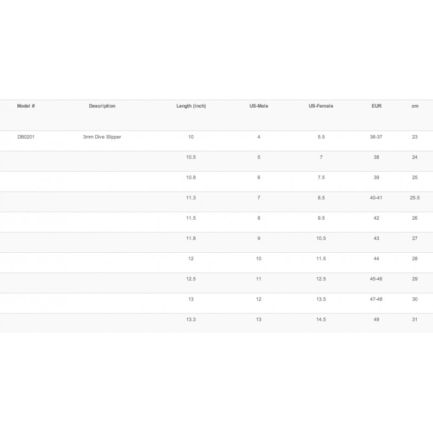Screen dimensions: 433x433
Task: Click the Length (inch) column header
Action: [x=191, y=106]
